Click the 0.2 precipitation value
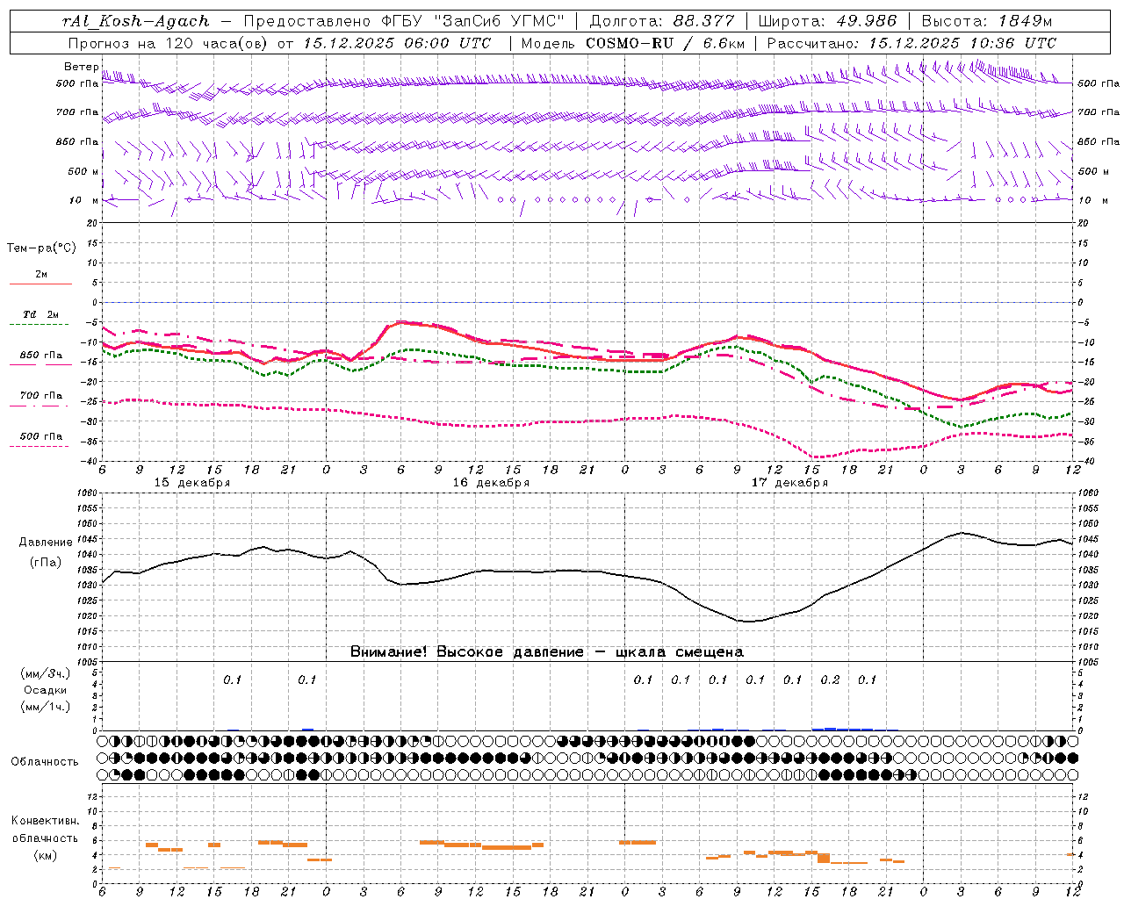 [830, 680]
